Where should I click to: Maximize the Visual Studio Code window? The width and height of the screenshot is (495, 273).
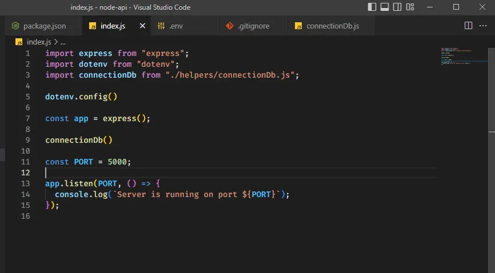click(456, 7)
